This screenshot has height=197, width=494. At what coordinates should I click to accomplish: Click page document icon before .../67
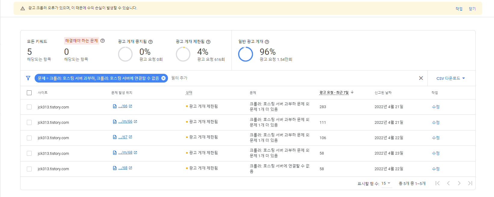[115, 137]
